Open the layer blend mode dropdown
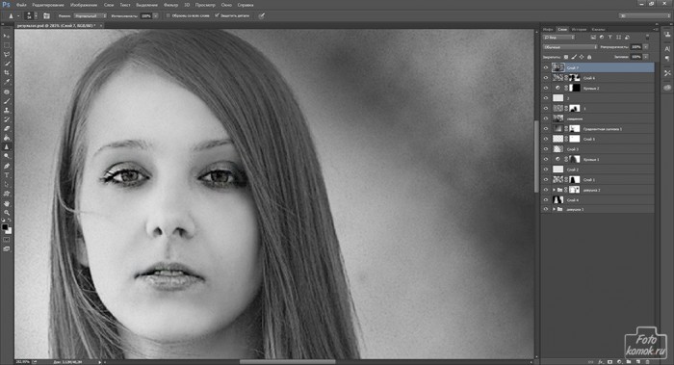 click(x=570, y=47)
